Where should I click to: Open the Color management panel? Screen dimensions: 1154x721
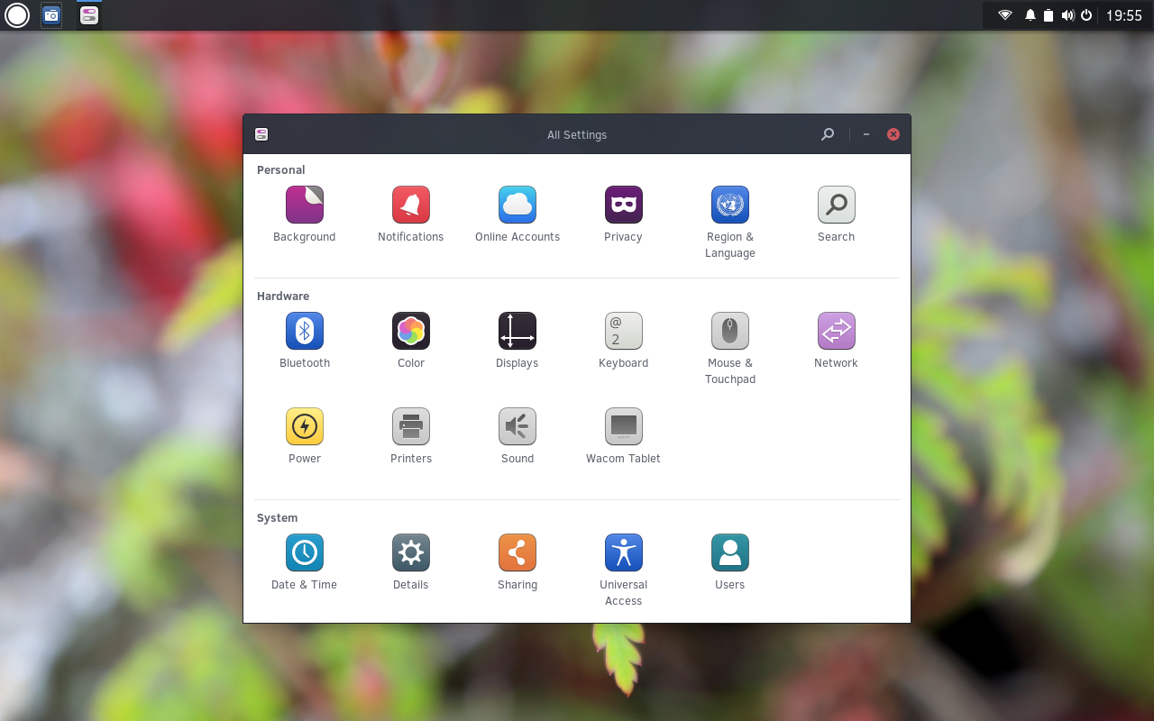tap(410, 331)
